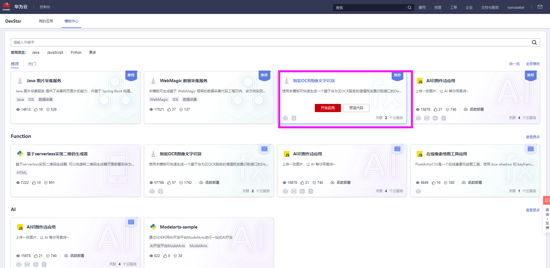Click the JS icon on the Function section AI识图作诗应用 card
Screen dimensions: 550x268
287,154
